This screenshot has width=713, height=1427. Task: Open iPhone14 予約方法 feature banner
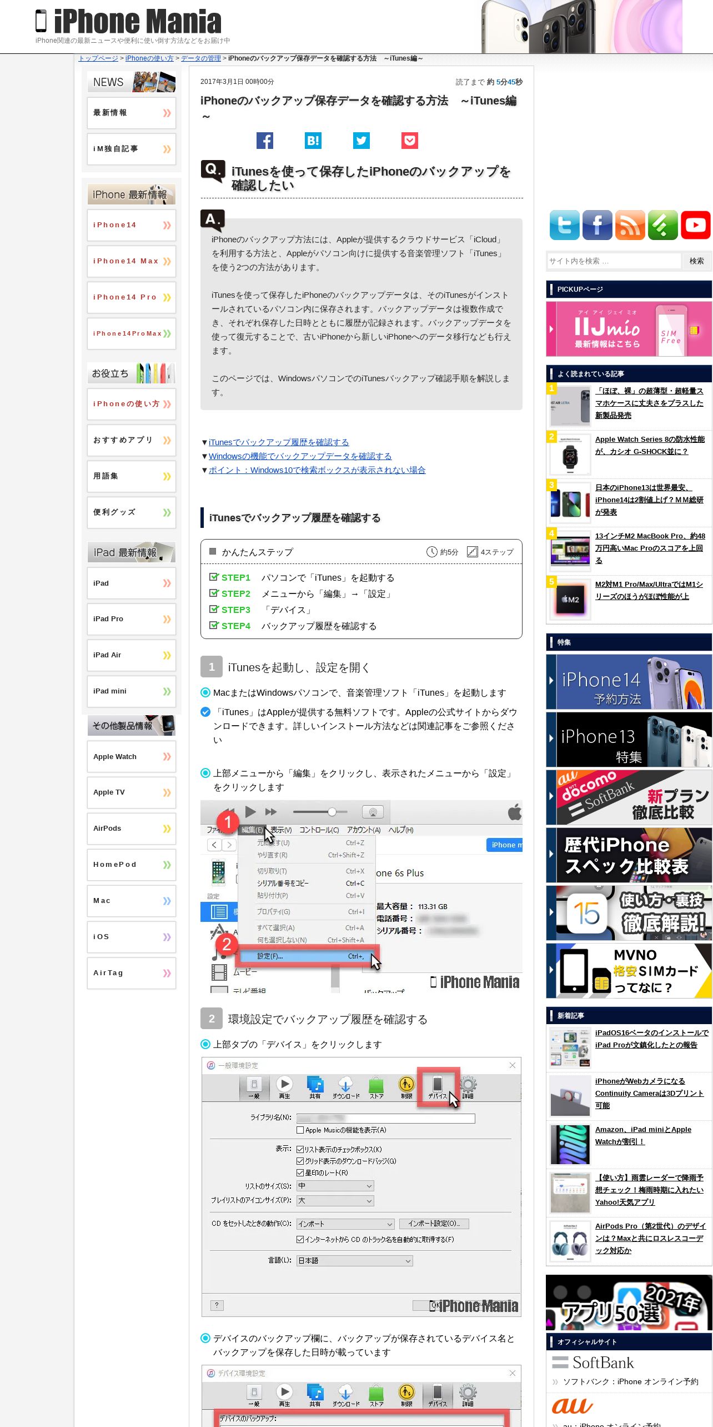[629, 682]
